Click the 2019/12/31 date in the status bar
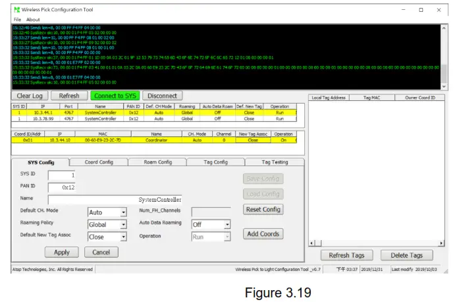457x302 pixels. (x=372, y=269)
